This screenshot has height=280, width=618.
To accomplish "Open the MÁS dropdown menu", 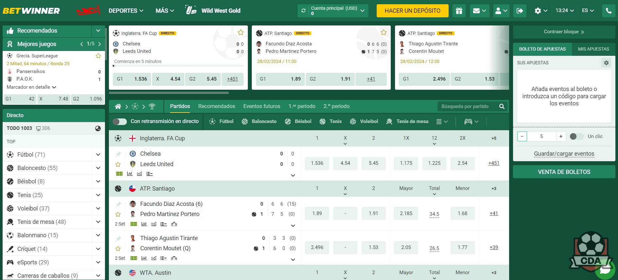I will pos(165,11).
